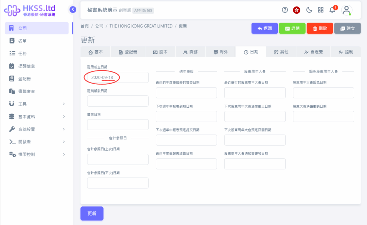Click the help question mark icon

click(x=285, y=10)
